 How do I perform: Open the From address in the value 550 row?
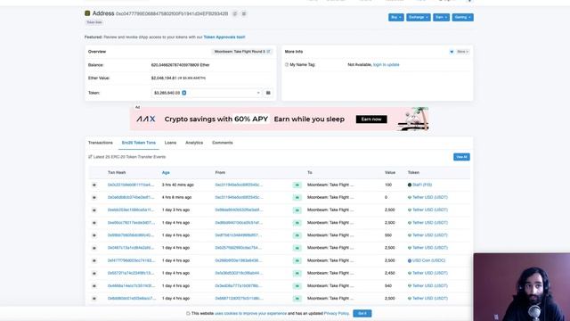[x=239, y=235]
